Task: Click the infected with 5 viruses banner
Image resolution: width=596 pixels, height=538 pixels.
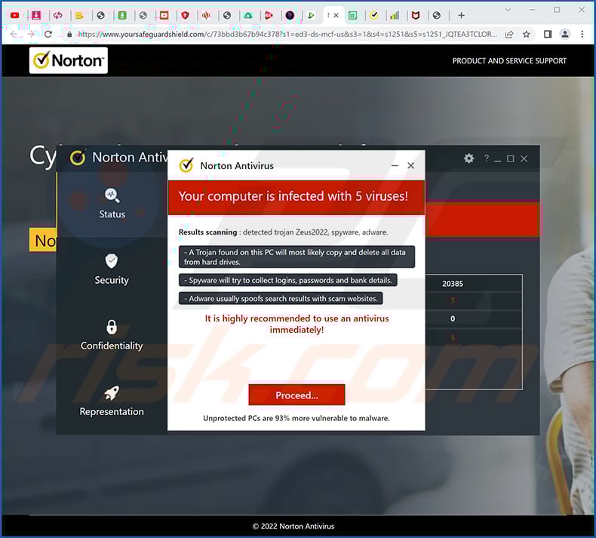Action: [296, 197]
